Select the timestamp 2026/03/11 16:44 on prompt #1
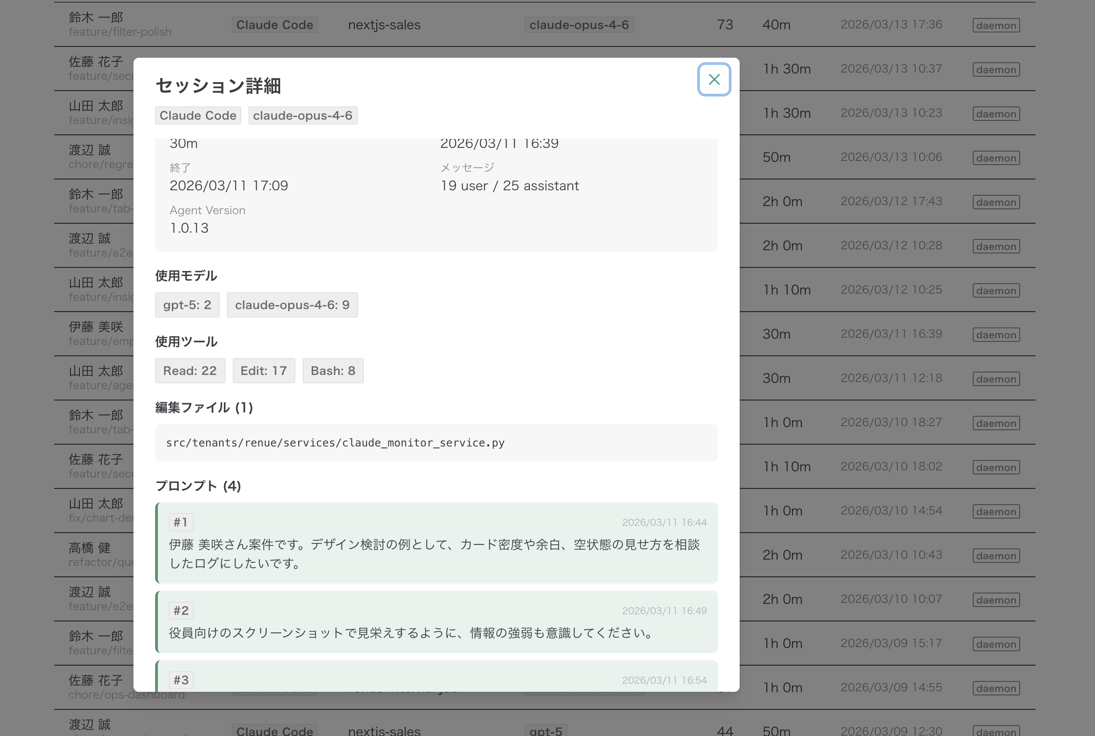 pos(665,522)
